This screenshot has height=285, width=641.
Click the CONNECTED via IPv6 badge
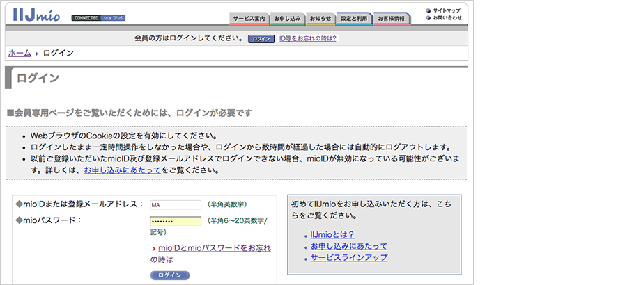[98, 18]
